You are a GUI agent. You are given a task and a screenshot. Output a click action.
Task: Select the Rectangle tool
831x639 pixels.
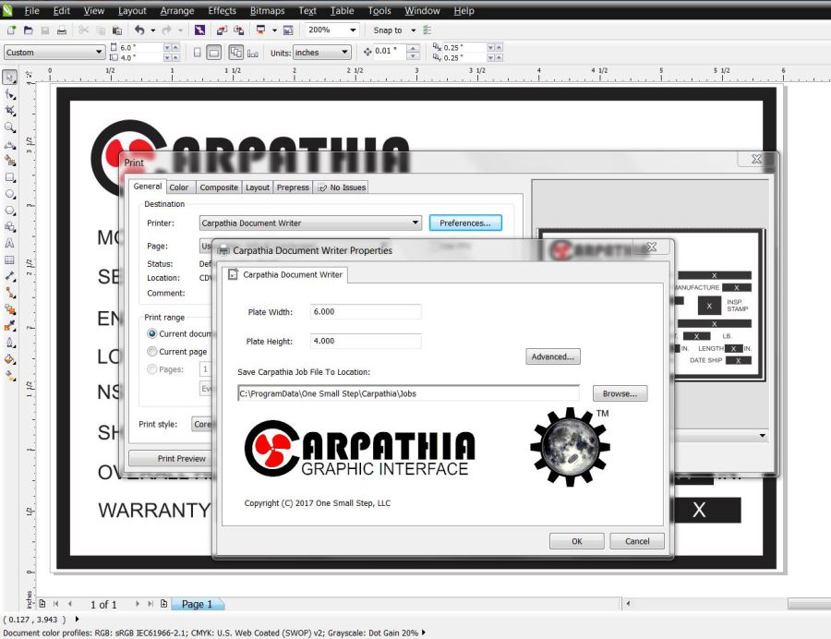[x=9, y=177]
